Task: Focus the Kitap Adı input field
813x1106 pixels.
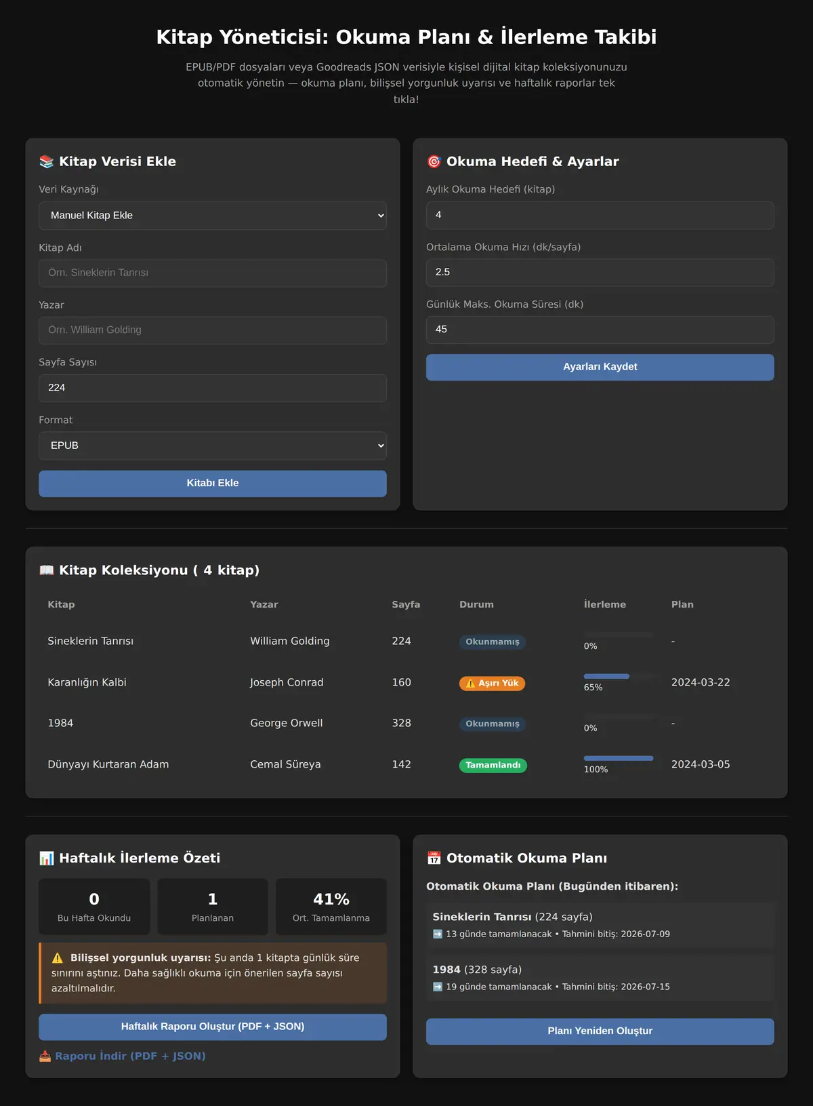Action: tap(213, 273)
